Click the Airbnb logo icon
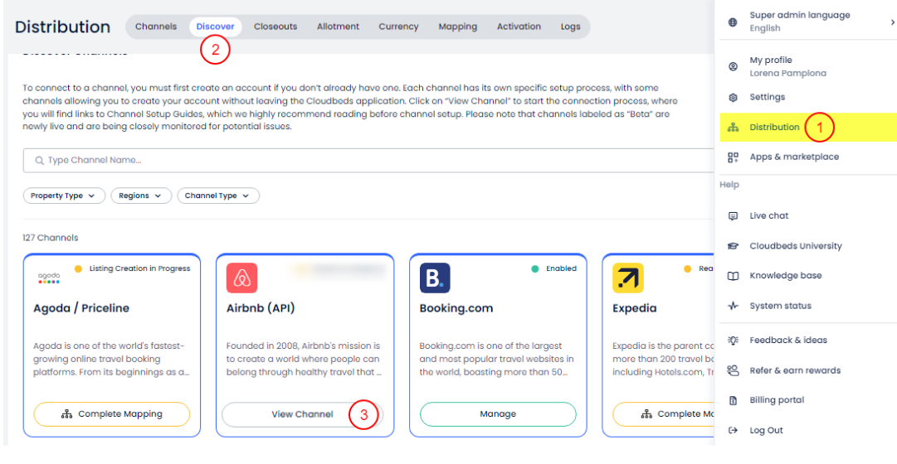The height and width of the screenshot is (464, 897). tap(241, 278)
